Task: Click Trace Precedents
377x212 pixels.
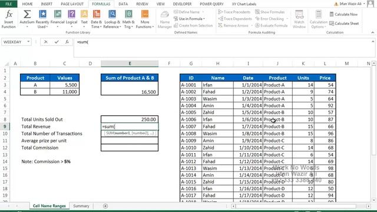Action: 234,12
